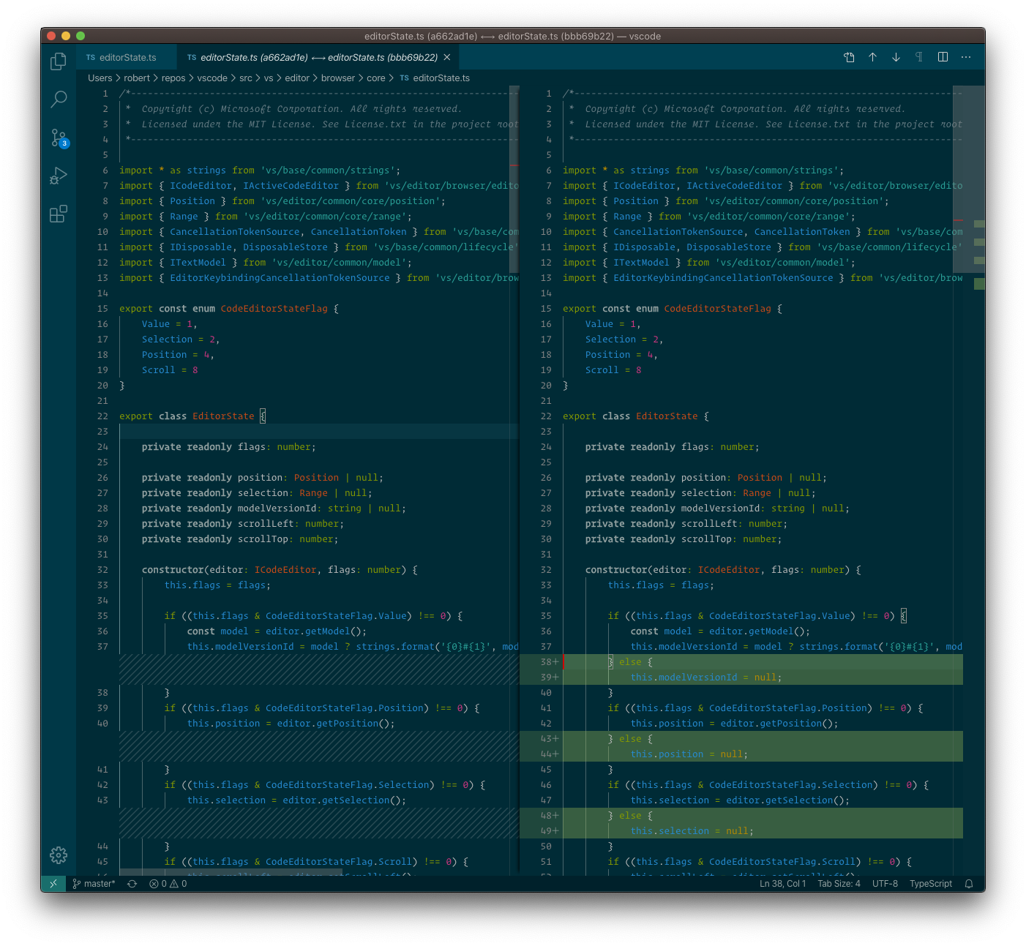Click browser breadcrumb segment

pyautogui.click(x=338, y=78)
